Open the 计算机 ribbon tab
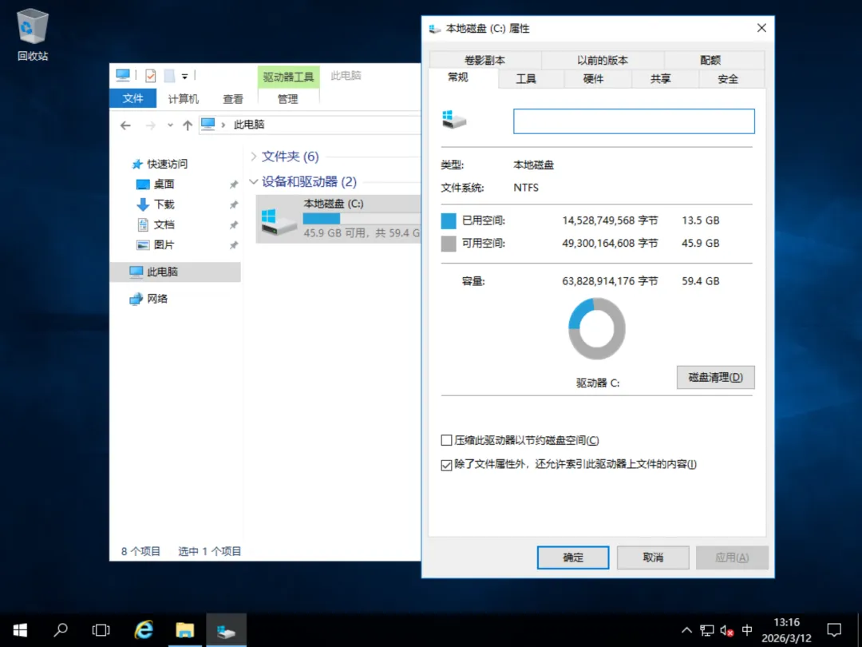 point(183,99)
